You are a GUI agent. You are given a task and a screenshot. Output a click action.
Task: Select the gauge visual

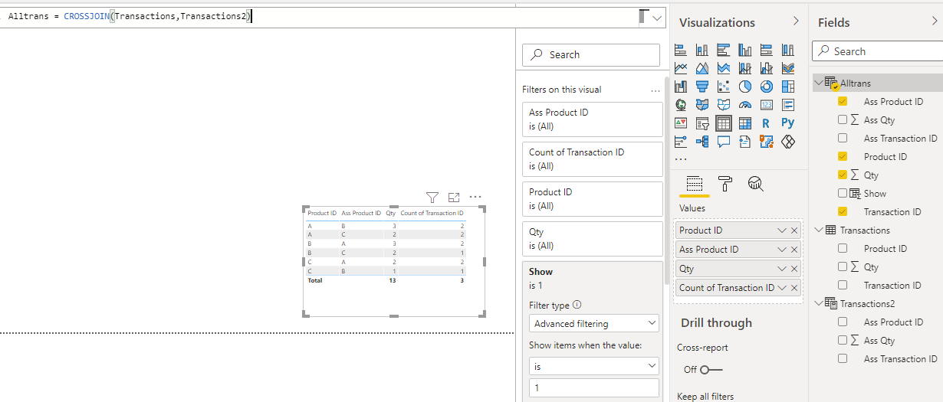coord(745,105)
